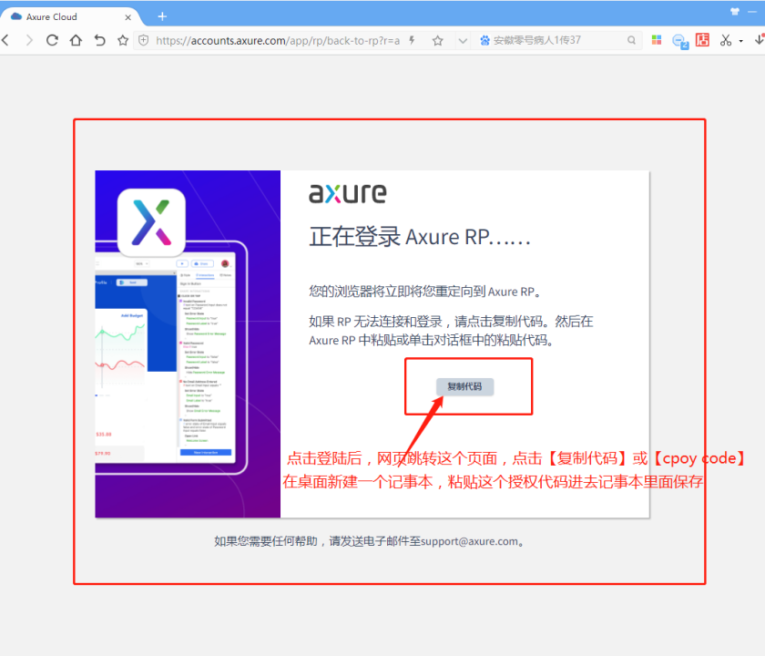Click the accounts.axure.com address field

tap(278, 40)
